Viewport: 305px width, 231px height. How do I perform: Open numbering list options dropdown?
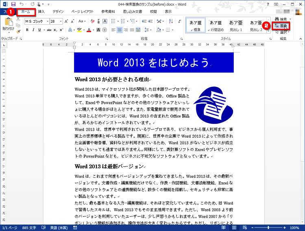coord(127,22)
